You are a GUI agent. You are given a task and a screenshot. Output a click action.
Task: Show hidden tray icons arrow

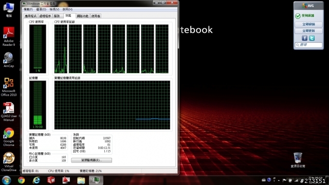click(279, 180)
